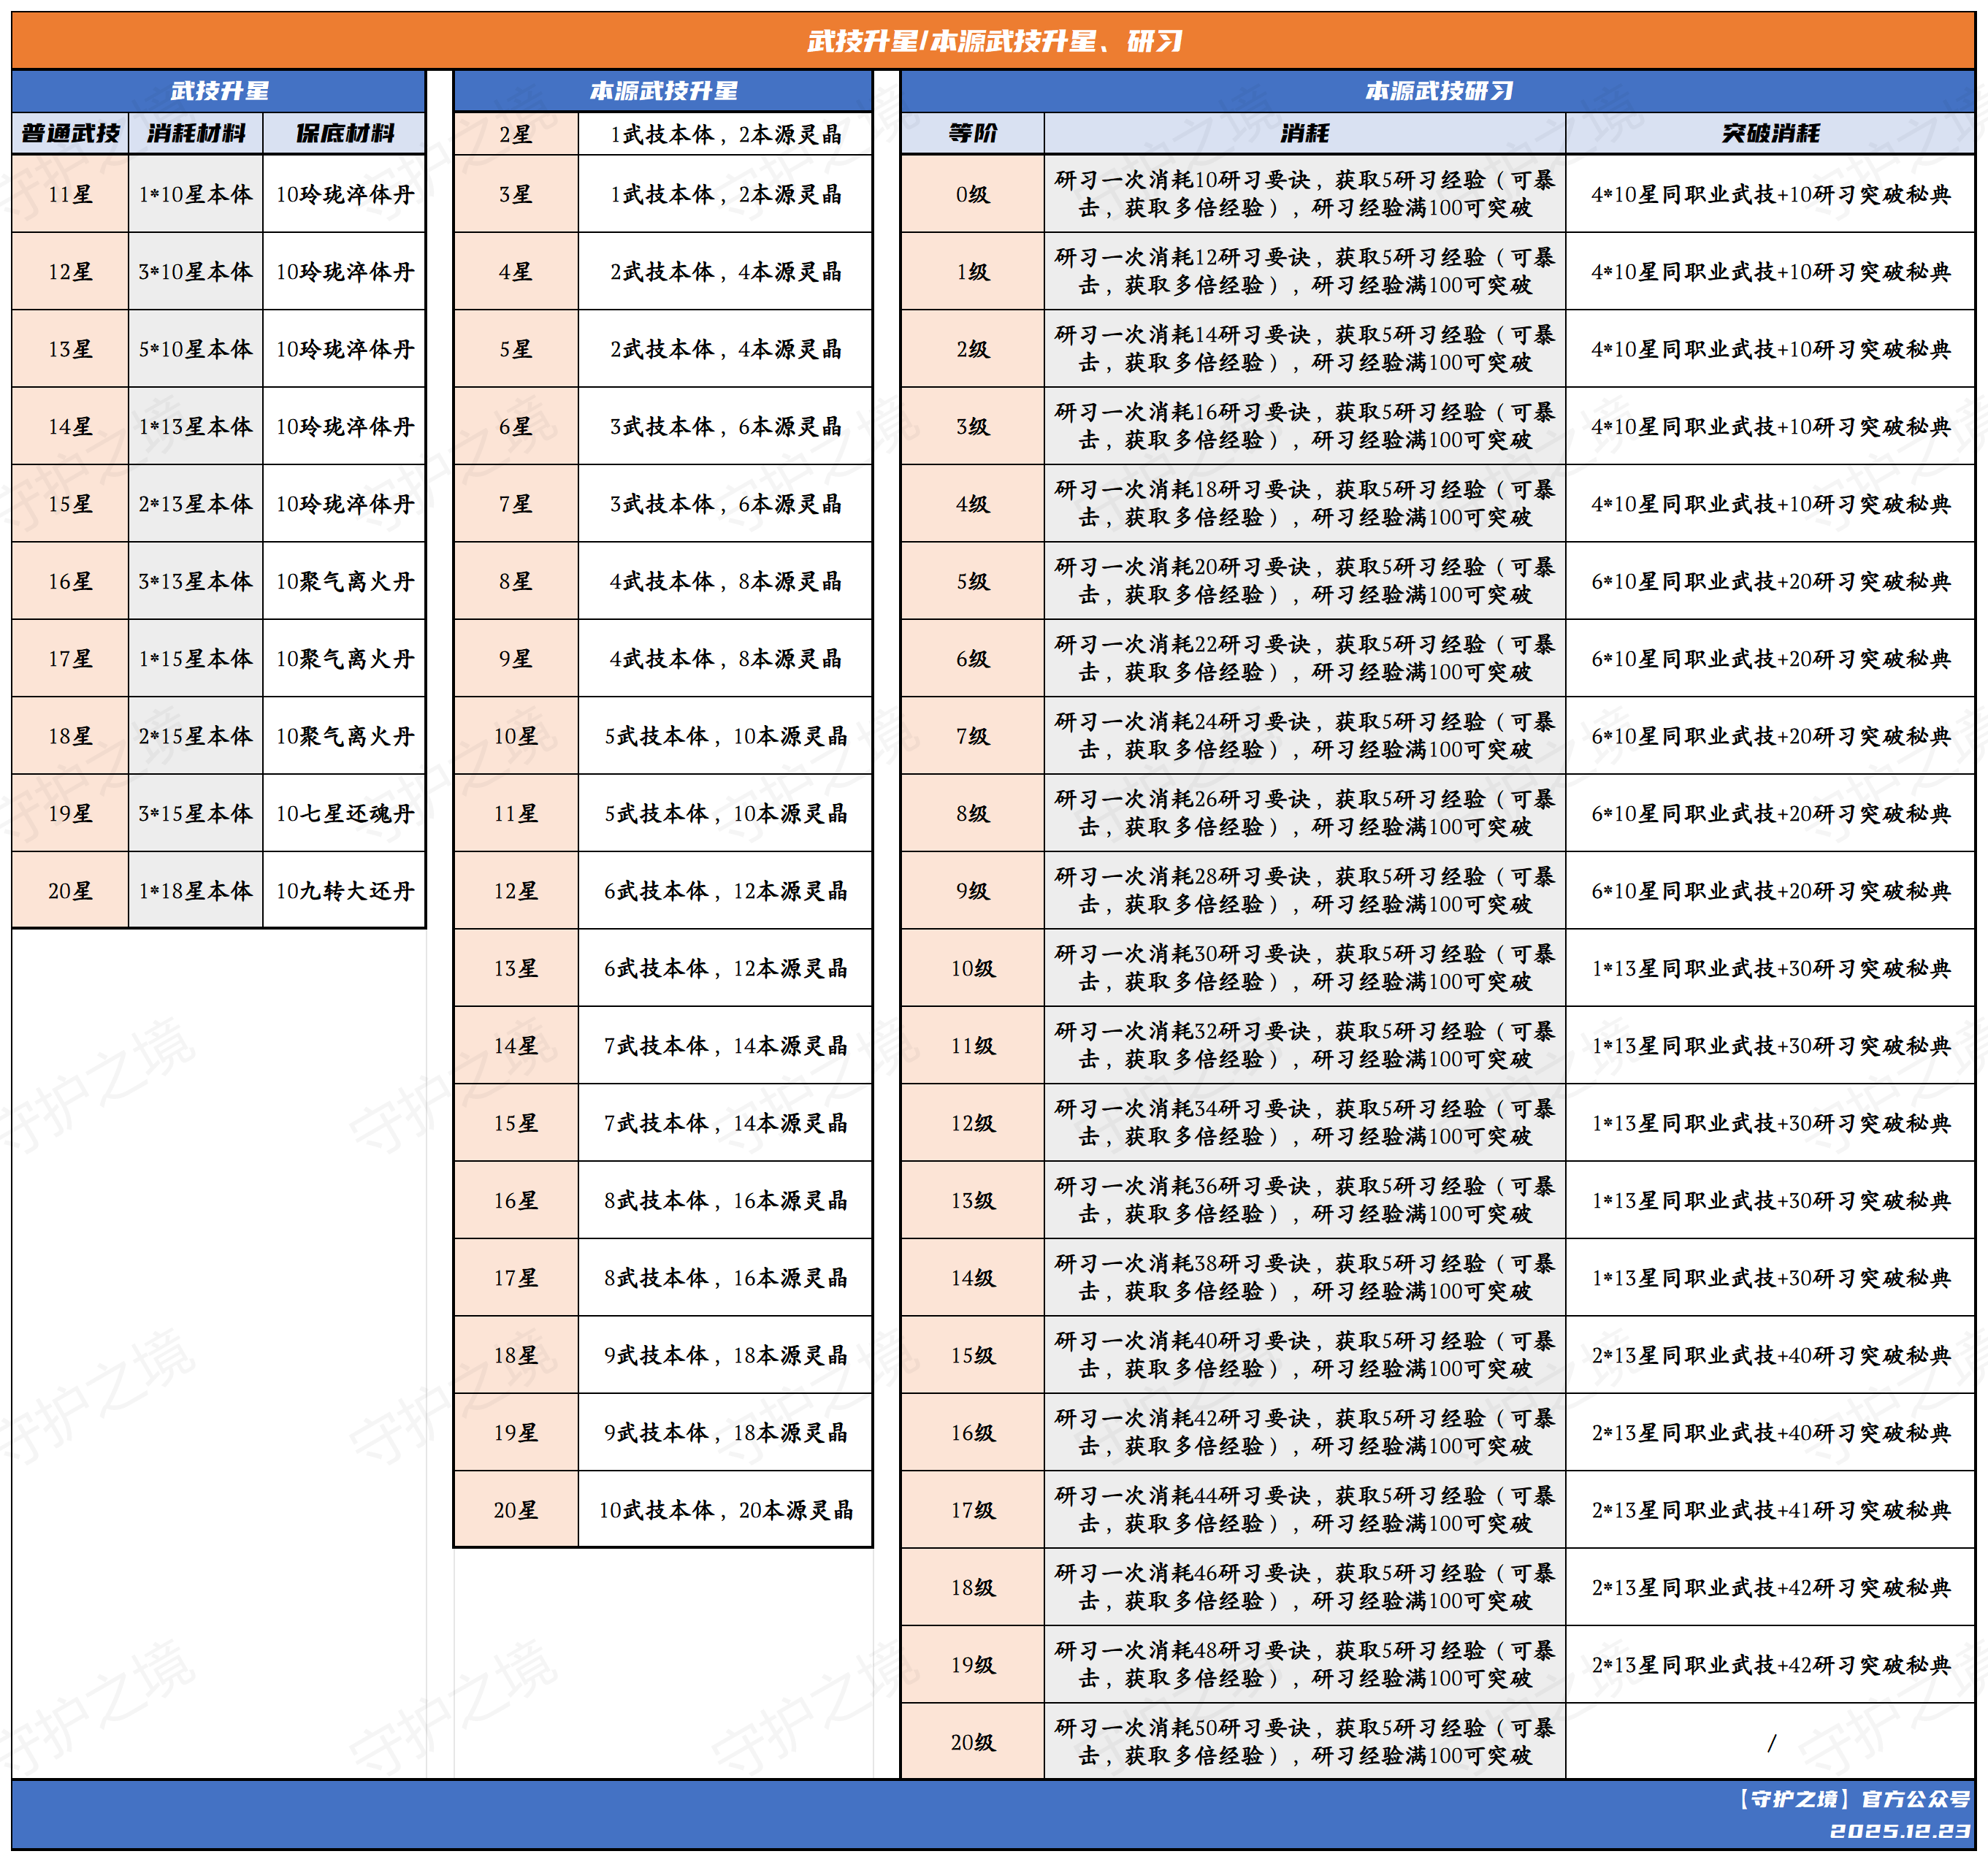Select the 本源武技升星 section header
The height and width of the screenshot is (1862, 1988).
coord(663,91)
